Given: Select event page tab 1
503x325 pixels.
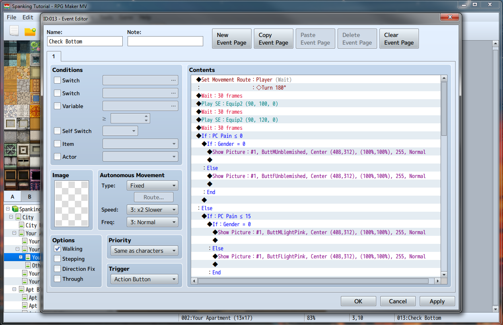Looking at the screenshot, I should point(54,57).
